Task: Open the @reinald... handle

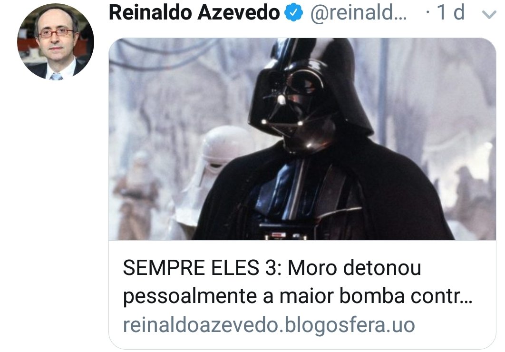Action: [359, 13]
